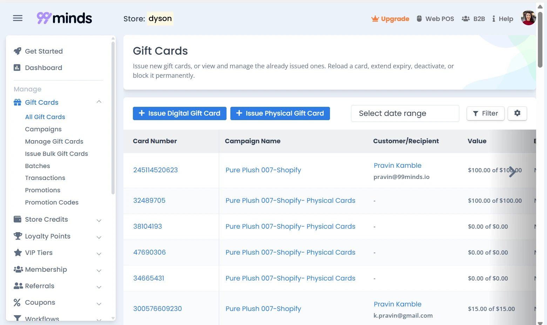Open campaign link in row 32489705
Viewport: 547px width, 325px height.
290,200
